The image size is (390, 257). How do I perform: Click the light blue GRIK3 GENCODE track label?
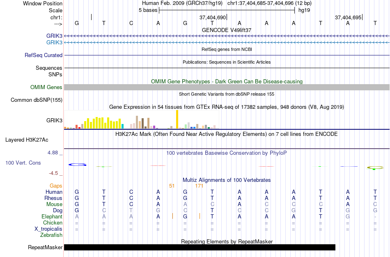[x=54, y=42]
